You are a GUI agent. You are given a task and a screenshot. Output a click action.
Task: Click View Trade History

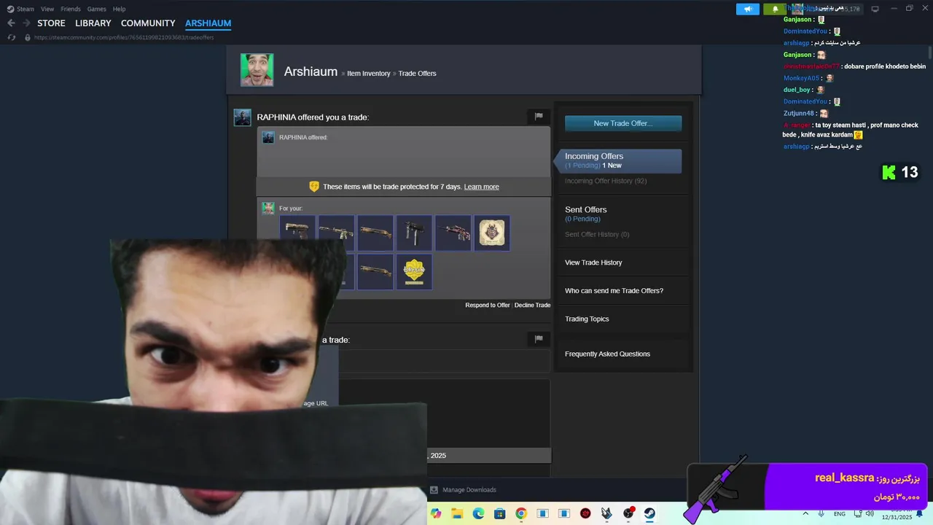coord(593,262)
